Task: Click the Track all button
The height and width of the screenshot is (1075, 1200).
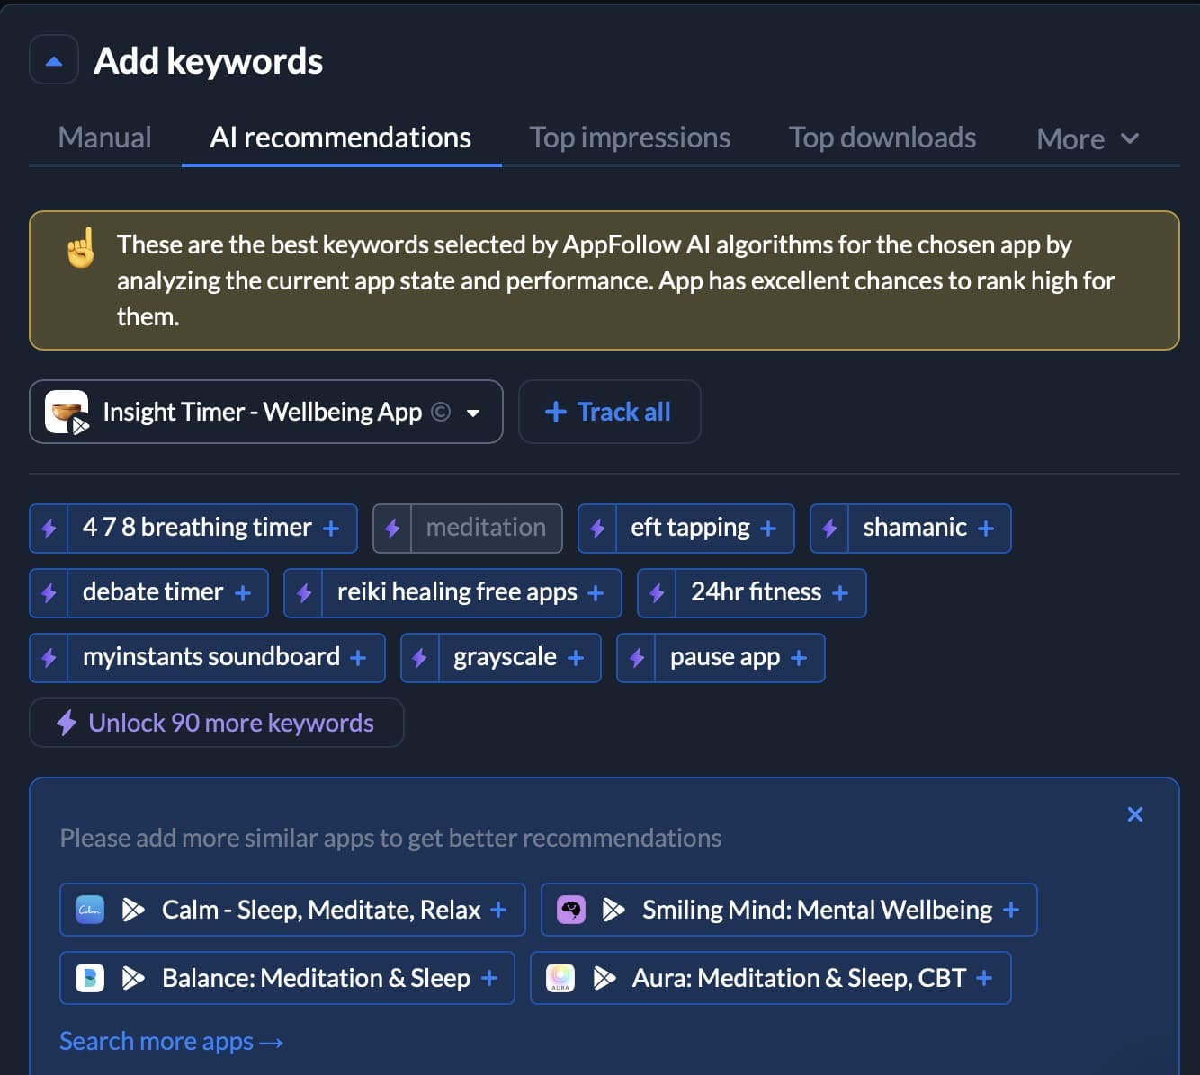Action: point(609,412)
